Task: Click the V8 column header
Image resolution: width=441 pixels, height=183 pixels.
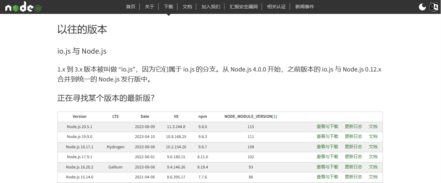Action: click(x=176, y=116)
